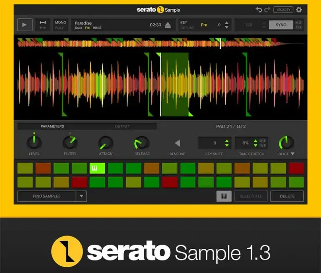Decrease TIME STRETCH percentage
321x273 pixels.
tap(255, 145)
